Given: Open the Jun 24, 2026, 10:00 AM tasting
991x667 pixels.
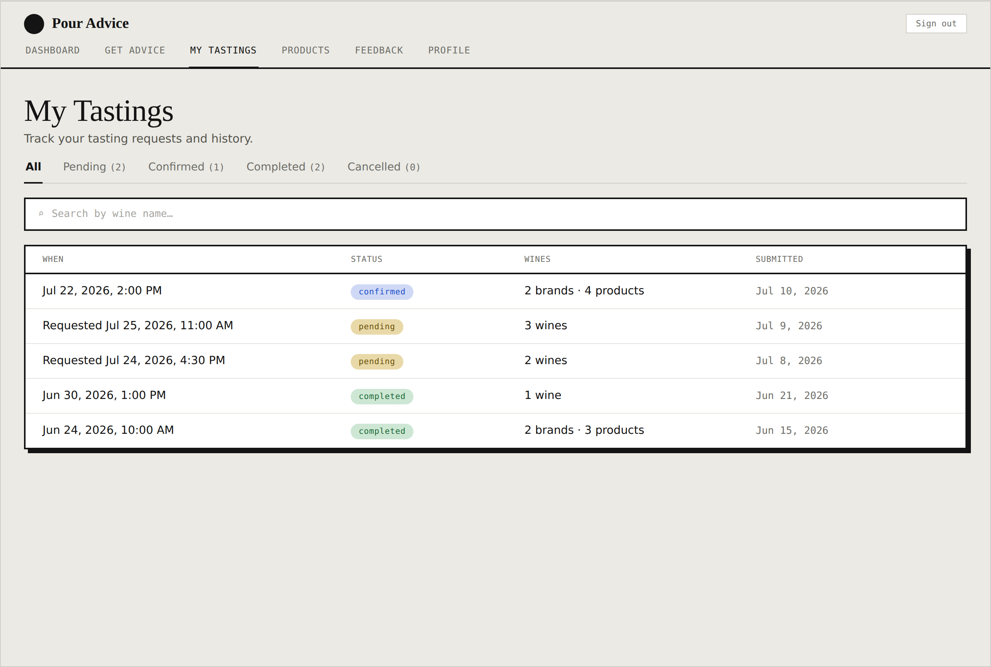Looking at the screenshot, I should 495,430.
